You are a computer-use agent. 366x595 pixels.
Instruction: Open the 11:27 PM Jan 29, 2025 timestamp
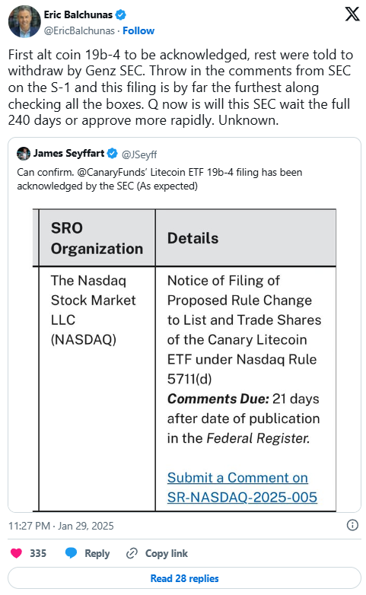(61, 526)
